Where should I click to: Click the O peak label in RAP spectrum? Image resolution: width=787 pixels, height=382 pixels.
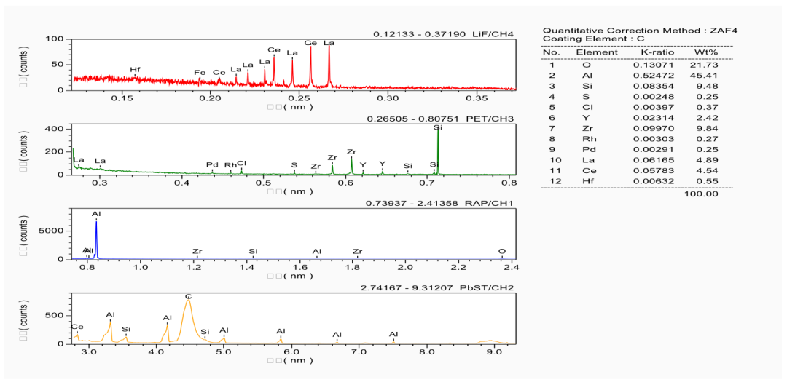click(501, 250)
